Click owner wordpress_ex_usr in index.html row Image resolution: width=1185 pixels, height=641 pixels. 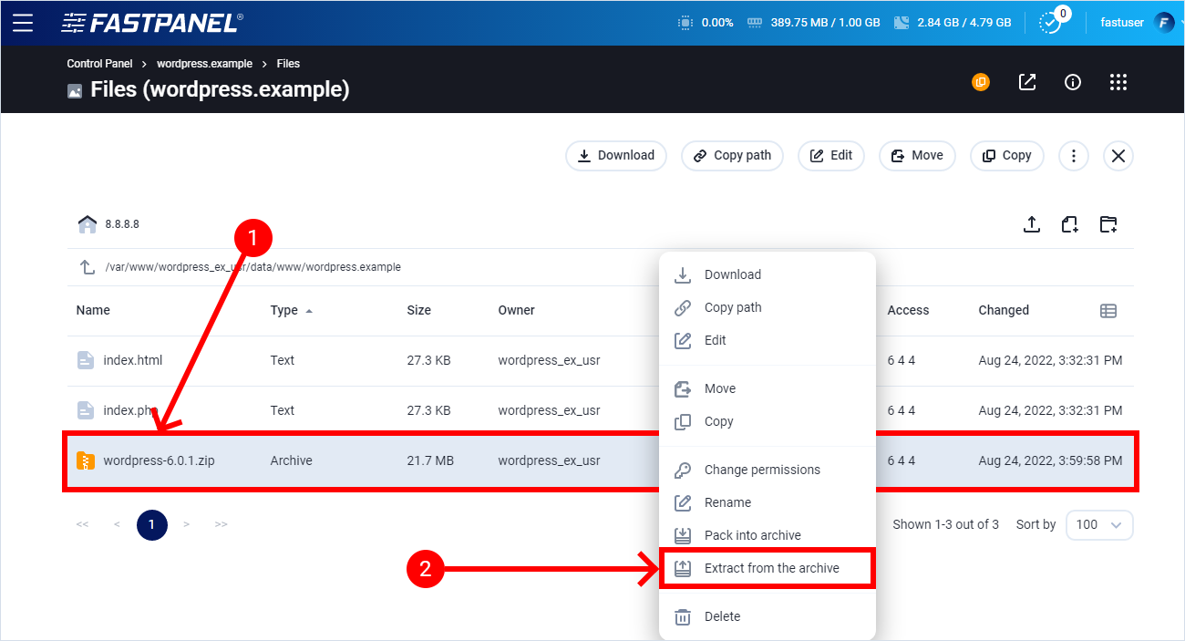point(549,360)
